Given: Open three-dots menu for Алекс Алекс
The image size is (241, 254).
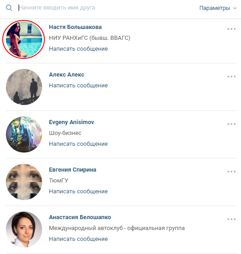Looking at the screenshot, I should coord(231,77).
